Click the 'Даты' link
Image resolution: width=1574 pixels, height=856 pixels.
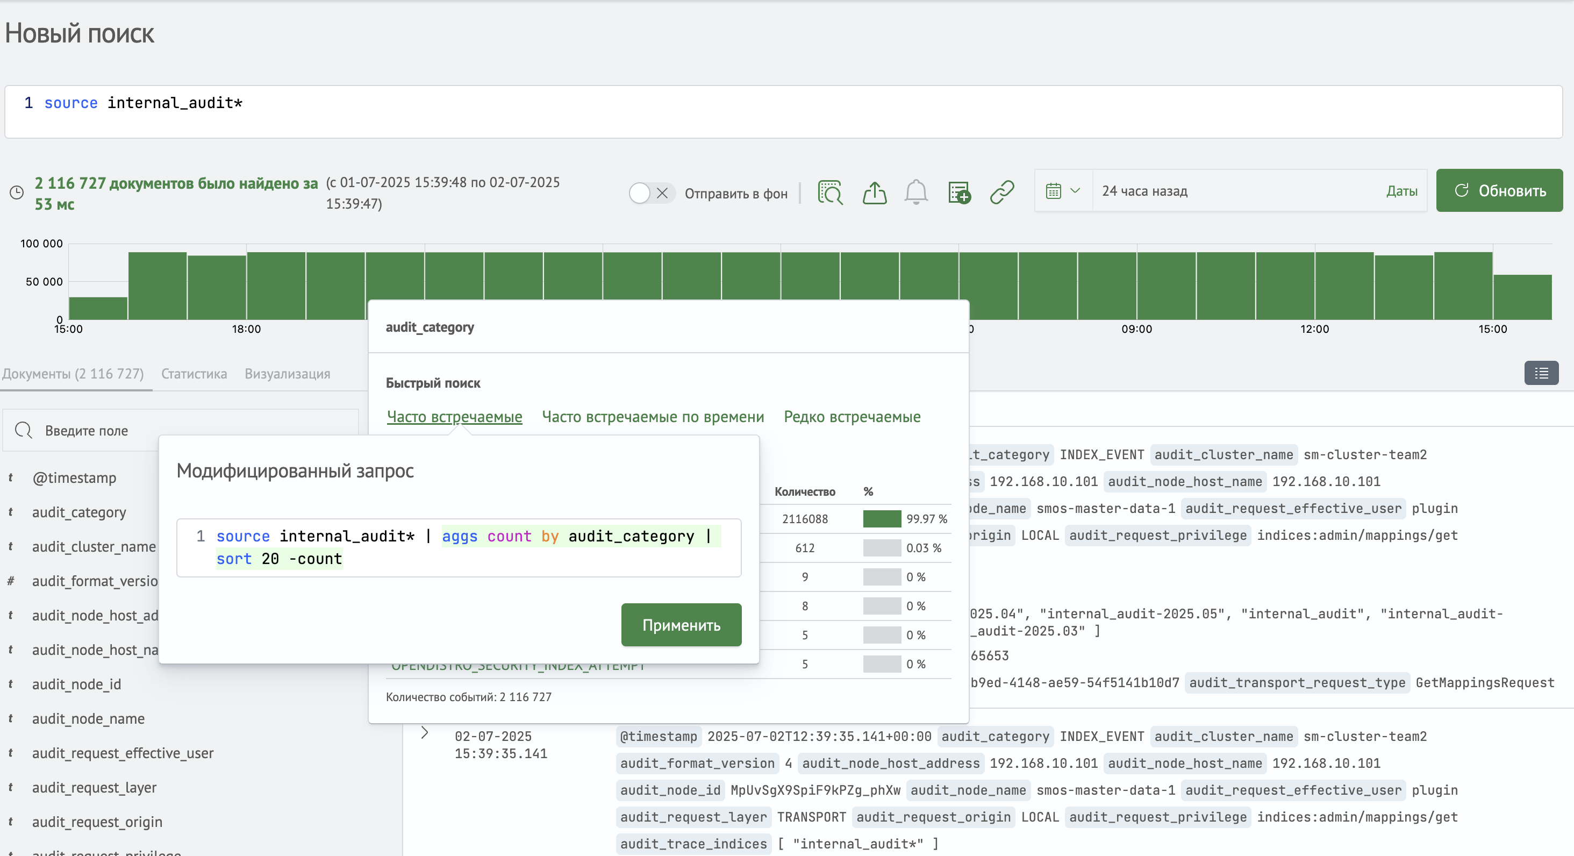pos(1401,191)
